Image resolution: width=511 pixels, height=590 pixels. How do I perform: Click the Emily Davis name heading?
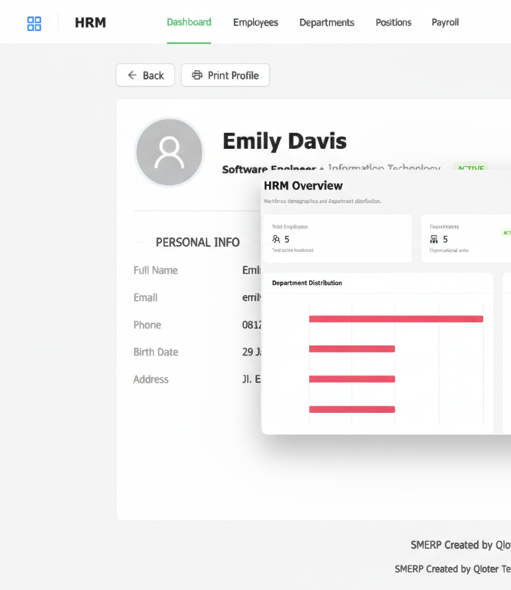click(284, 141)
